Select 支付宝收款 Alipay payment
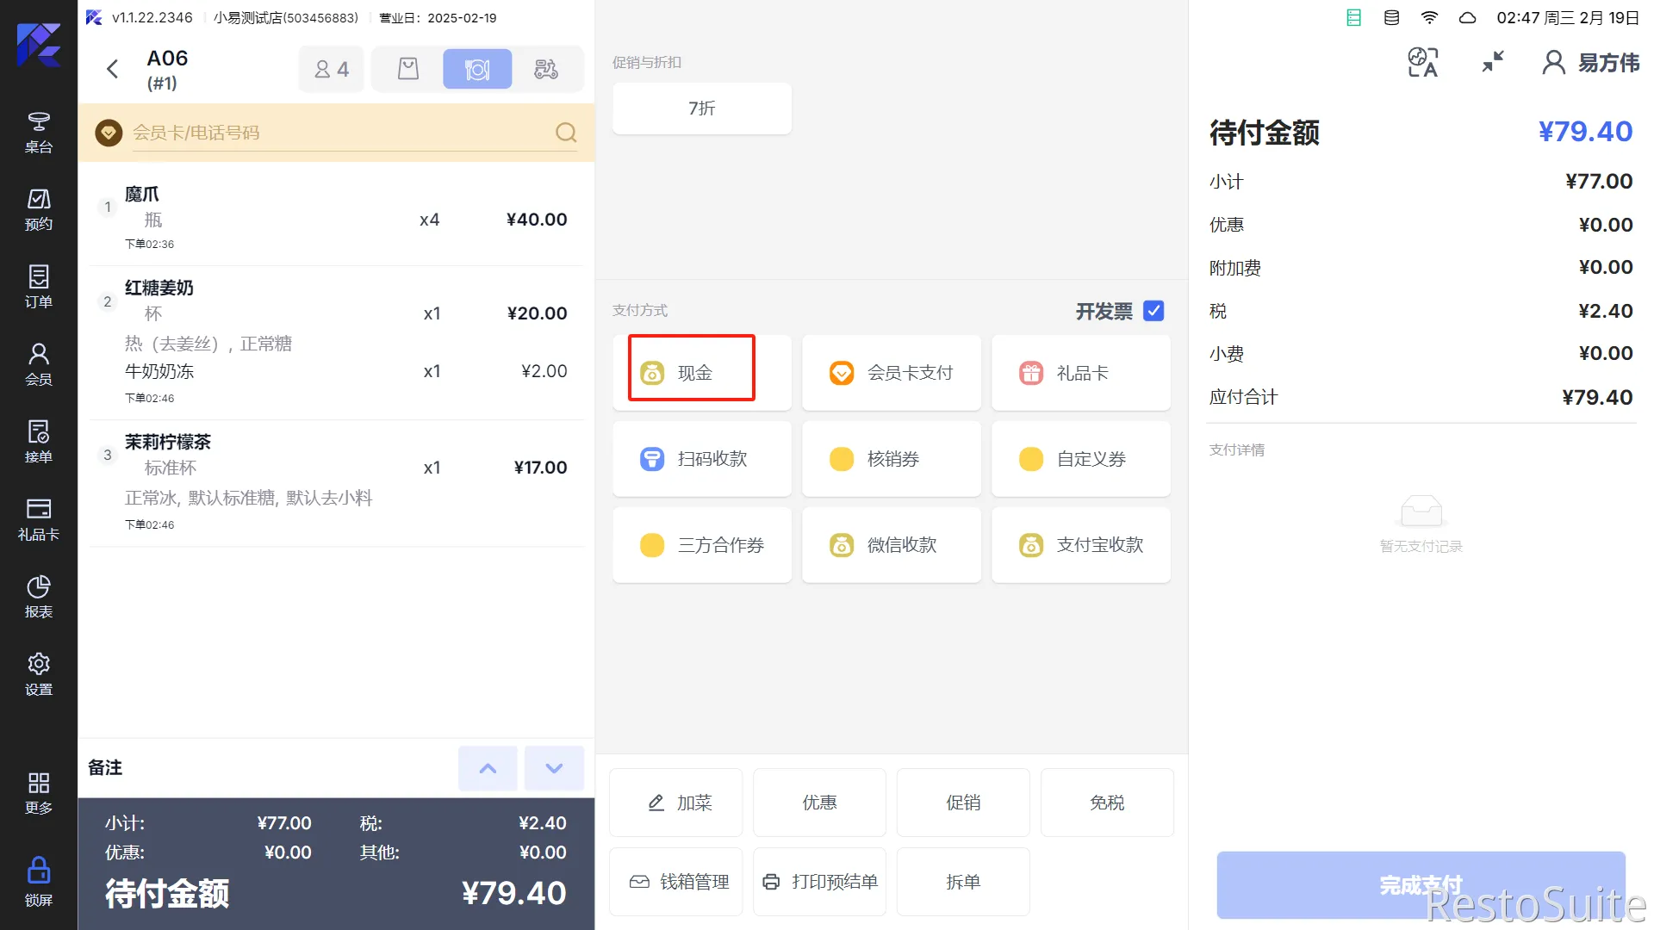The height and width of the screenshot is (930, 1654). click(1080, 545)
